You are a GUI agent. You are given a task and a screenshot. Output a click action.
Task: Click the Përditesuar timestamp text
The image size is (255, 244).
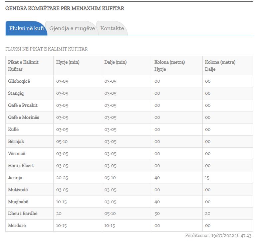[x=218, y=236]
